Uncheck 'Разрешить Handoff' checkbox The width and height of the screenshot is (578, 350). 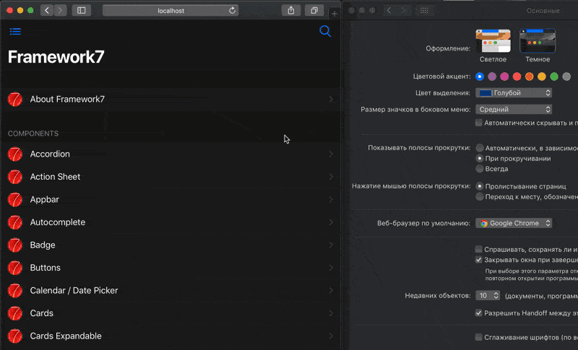479,313
